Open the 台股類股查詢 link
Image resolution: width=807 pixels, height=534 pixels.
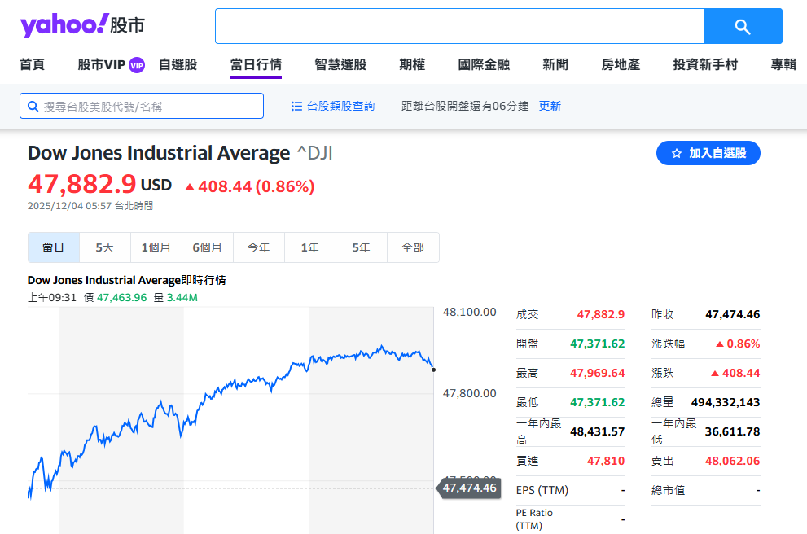[x=339, y=106]
